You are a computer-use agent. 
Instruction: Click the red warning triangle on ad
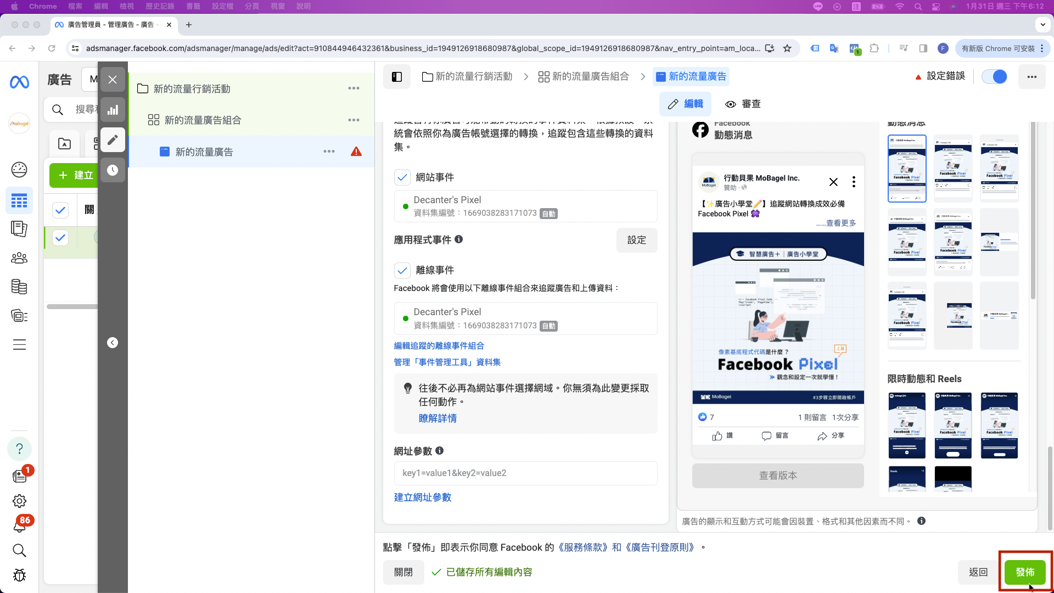pos(356,152)
